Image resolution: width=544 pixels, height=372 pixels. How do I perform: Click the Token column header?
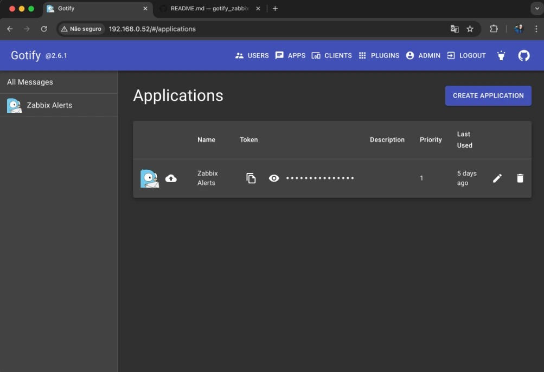(249, 140)
